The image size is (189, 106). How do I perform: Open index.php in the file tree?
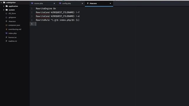pyautogui.click(x=12, y=33)
